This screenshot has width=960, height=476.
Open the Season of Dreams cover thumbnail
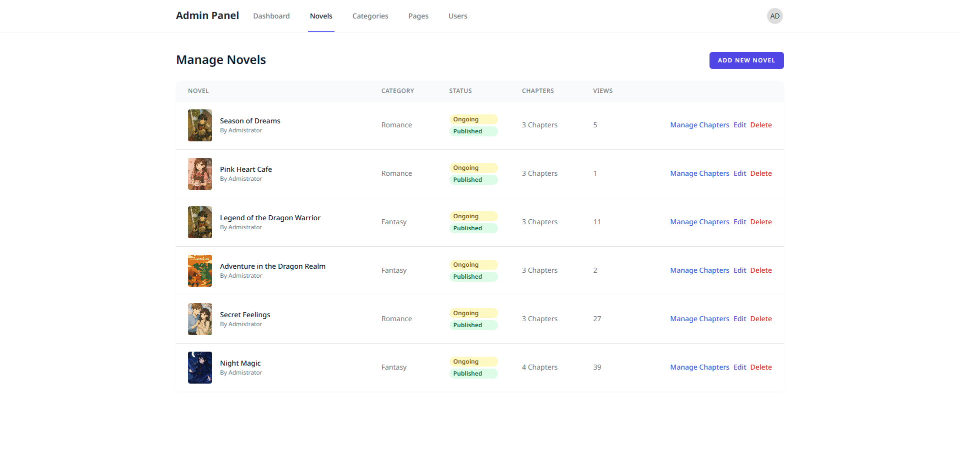click(x=199, y=125)
